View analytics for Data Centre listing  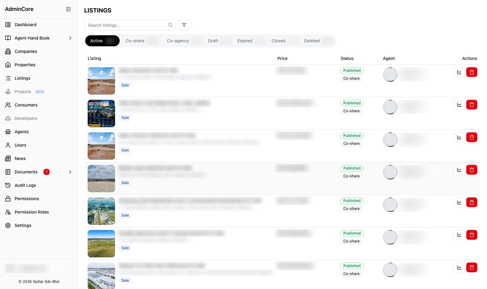459,105
